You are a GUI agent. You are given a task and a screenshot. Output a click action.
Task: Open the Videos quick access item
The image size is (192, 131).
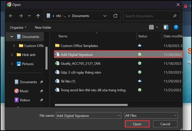[25, 100]
